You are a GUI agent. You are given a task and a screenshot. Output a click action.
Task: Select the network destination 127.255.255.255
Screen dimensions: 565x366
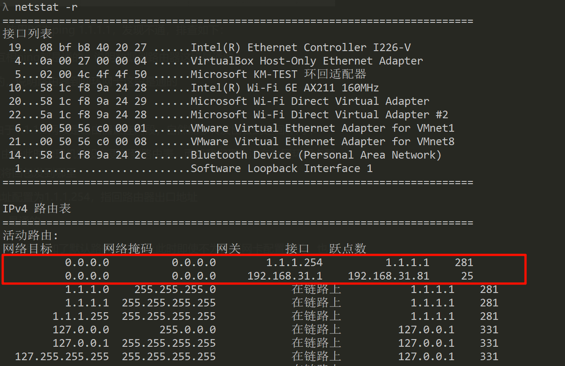click(62, 357)
